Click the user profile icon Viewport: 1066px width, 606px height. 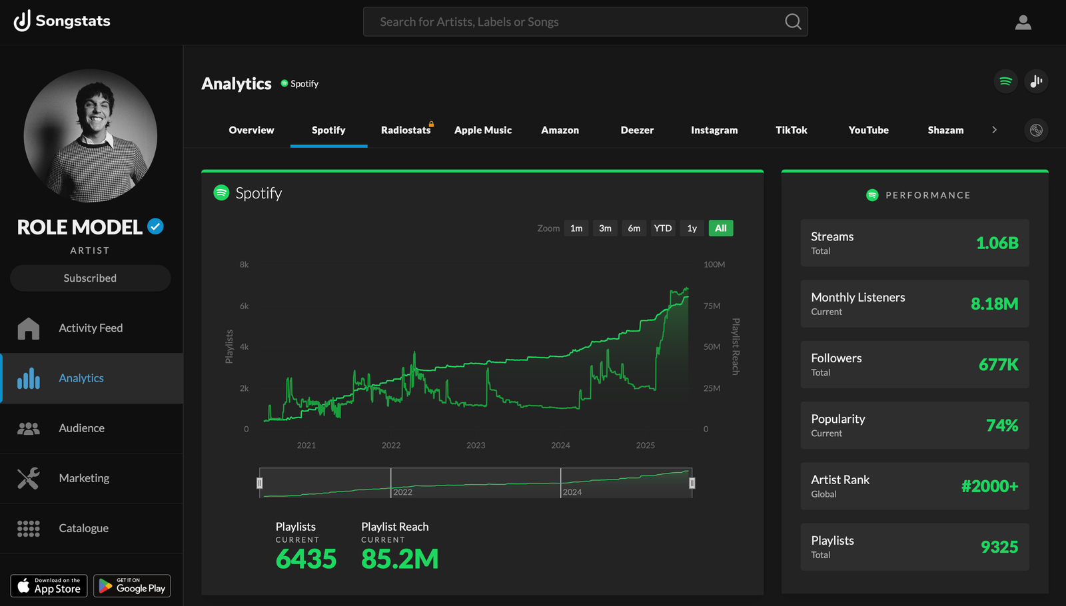tap(1023, 22)
